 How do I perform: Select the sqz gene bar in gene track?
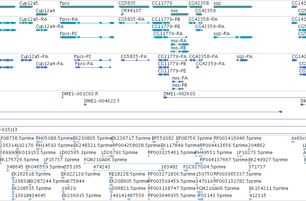coord(233,7)
